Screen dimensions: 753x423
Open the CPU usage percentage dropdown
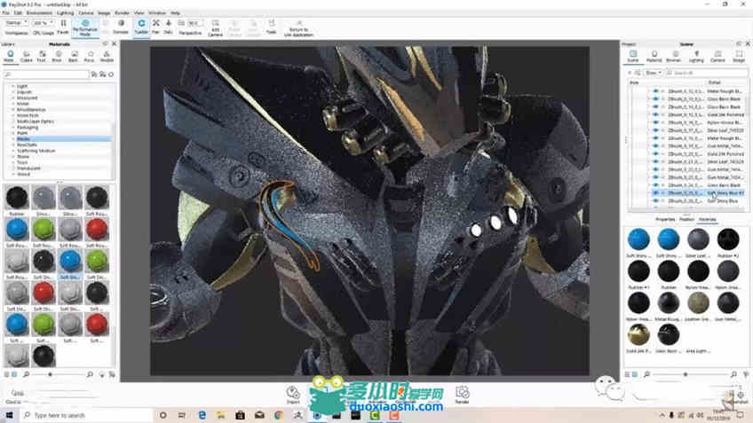[43, 23]
